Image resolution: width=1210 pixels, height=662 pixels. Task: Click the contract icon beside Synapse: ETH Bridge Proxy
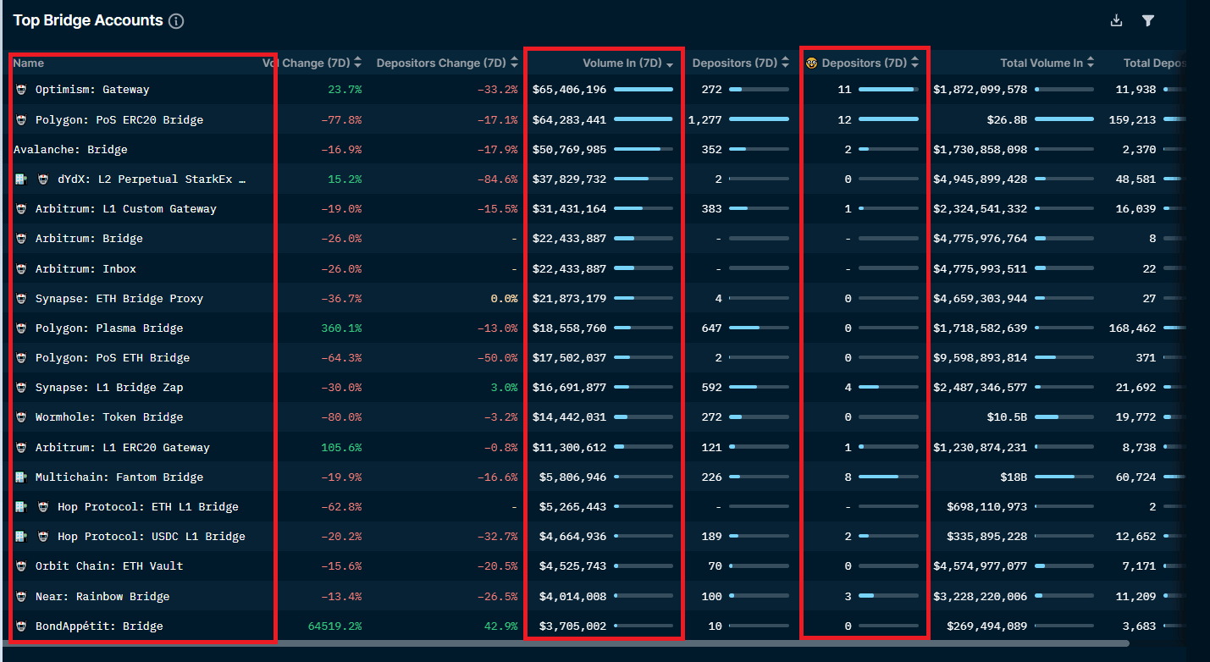pos(21,299)
